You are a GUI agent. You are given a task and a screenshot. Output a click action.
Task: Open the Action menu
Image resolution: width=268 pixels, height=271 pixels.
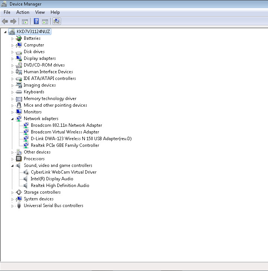point(23,12)
